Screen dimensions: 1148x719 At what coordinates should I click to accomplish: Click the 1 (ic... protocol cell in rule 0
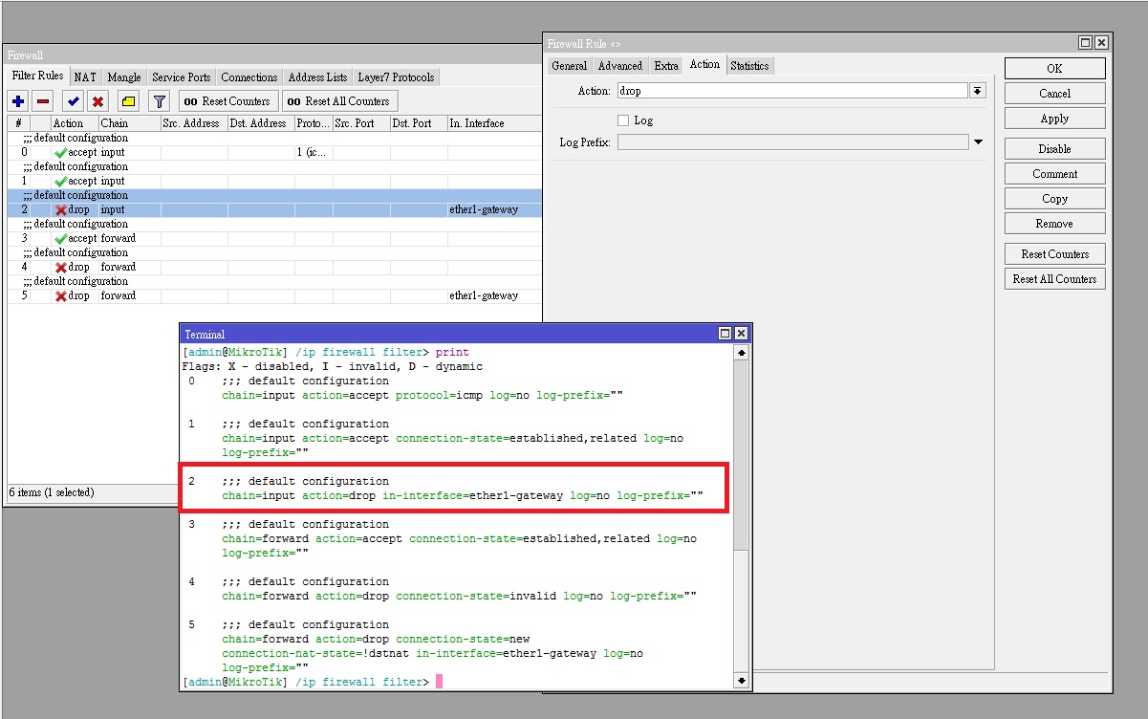click(x=313, y=153)
